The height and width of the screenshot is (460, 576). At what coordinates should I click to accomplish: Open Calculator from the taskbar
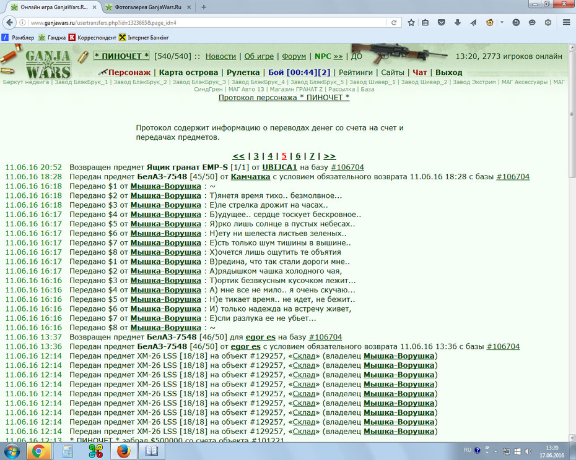(x=68, y=451)
